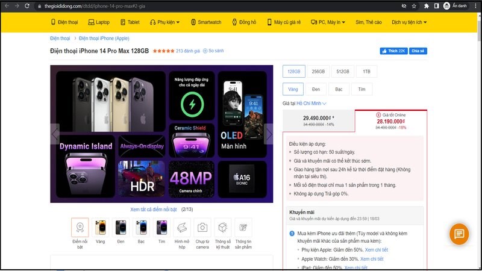Click the address bar URL
Screen dimensions: 482x271
coord(95,6)
